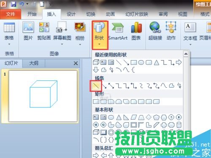Viewport: 211px width, 158px height.
Task: Open the 形状 shapes gallery button
Action: [100, 35]
